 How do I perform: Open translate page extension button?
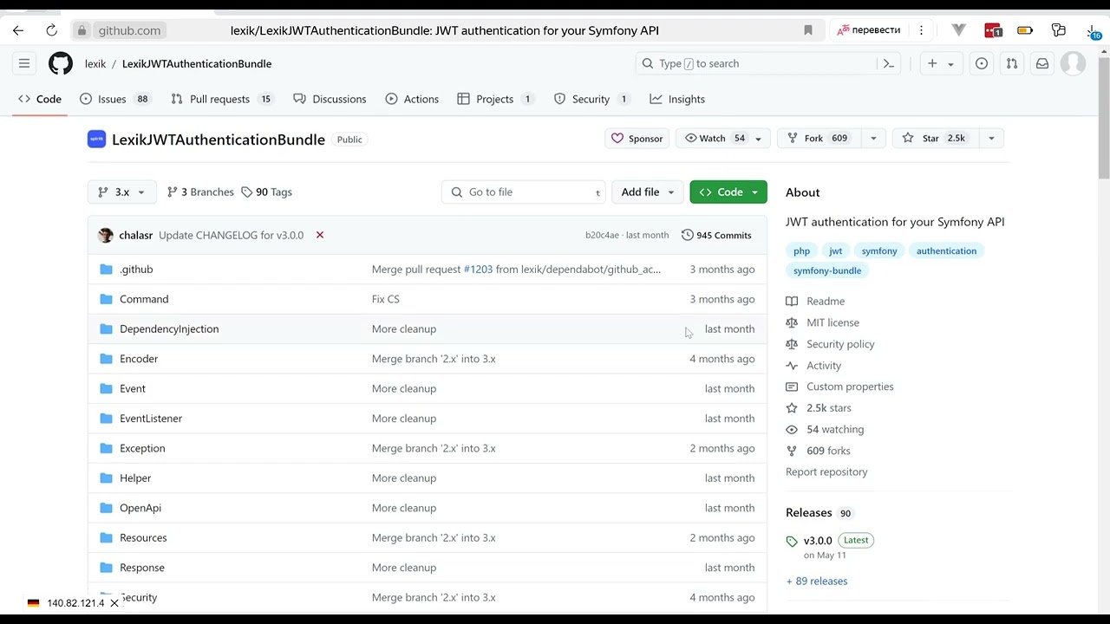(869, 30)
